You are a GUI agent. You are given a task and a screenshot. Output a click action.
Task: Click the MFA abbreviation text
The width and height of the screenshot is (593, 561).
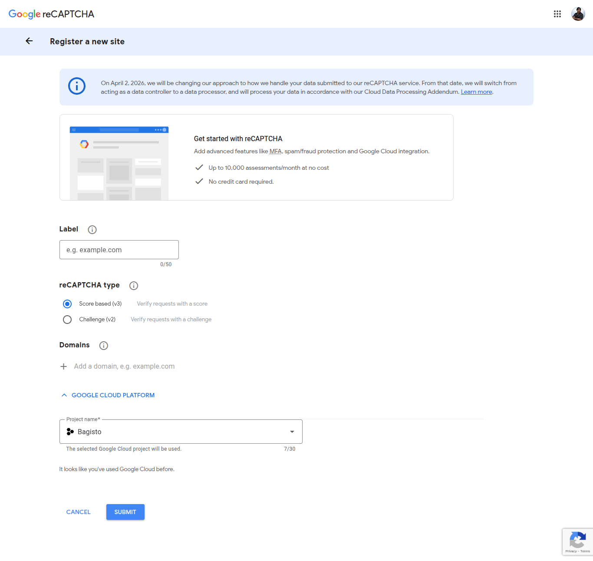[x=275, y=151]
